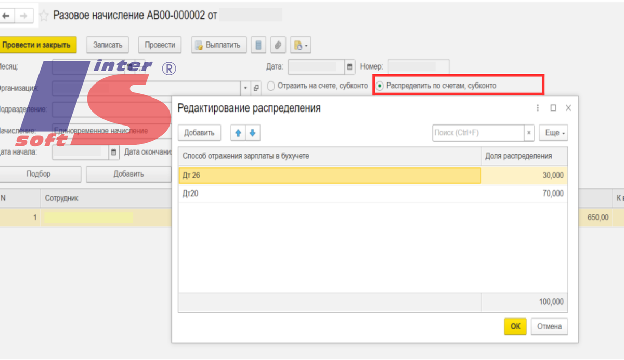Expand the Организация dropdown arrow
Screen dimensions: 624x360
point(246,88)
